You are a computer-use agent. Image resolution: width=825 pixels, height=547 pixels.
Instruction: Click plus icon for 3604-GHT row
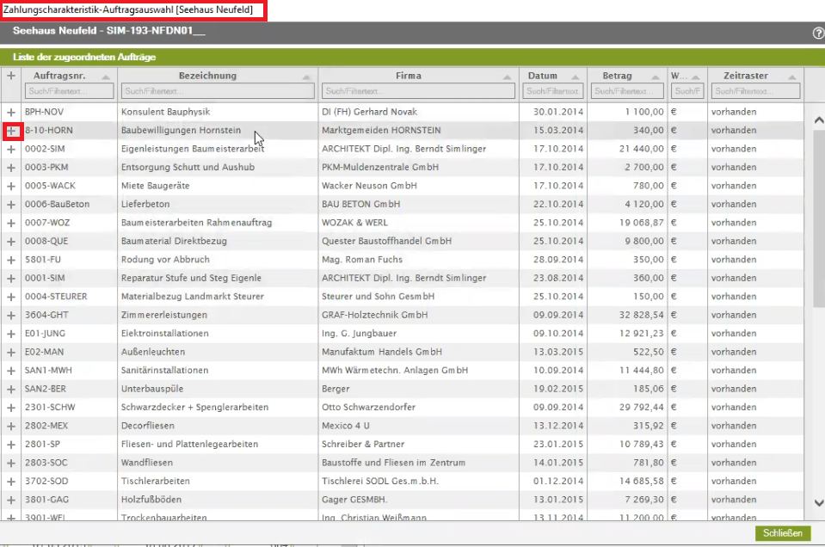pos(11,315)
